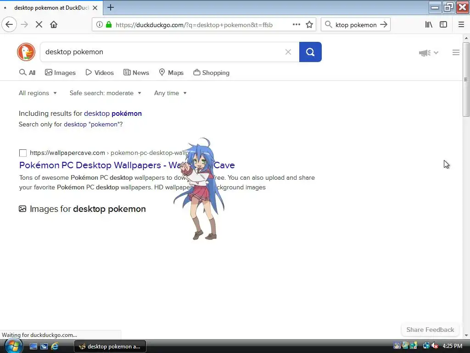Open a new tab with the plus button
The height and width of the screenshot is (353, 470).
(x=110, y=7)
